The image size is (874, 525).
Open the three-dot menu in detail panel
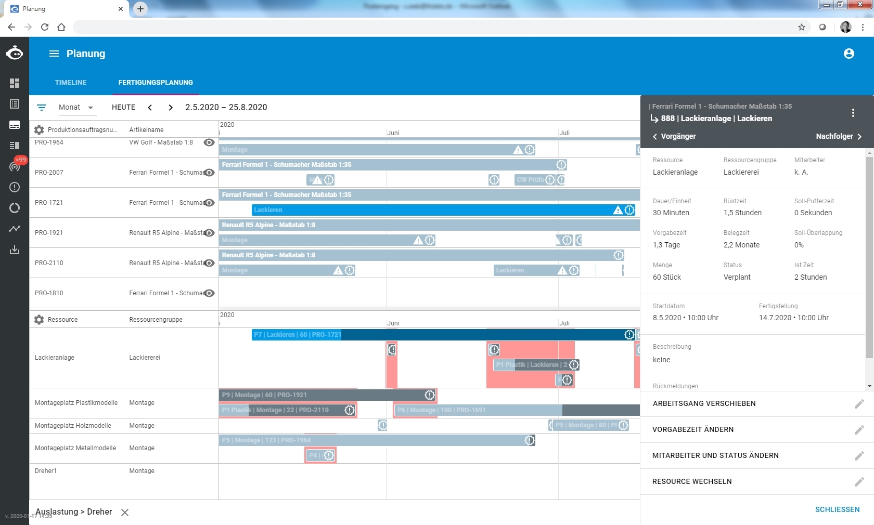(853, 113)
